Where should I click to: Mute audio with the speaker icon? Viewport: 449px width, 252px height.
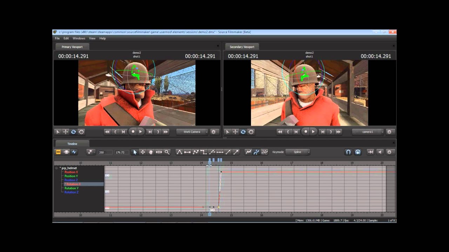click(x=380, y=152)
